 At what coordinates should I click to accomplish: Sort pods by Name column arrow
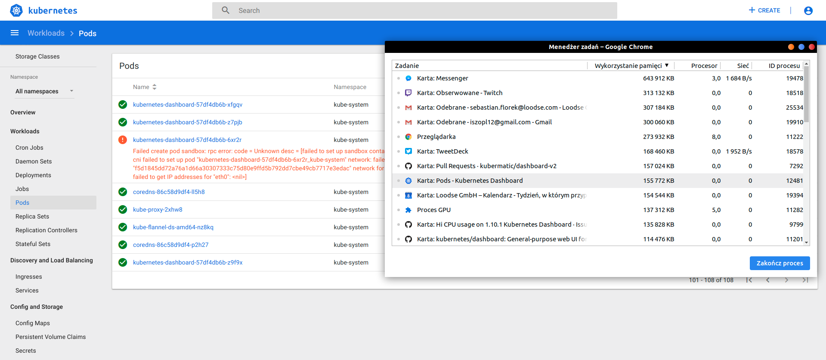point(155,87)
